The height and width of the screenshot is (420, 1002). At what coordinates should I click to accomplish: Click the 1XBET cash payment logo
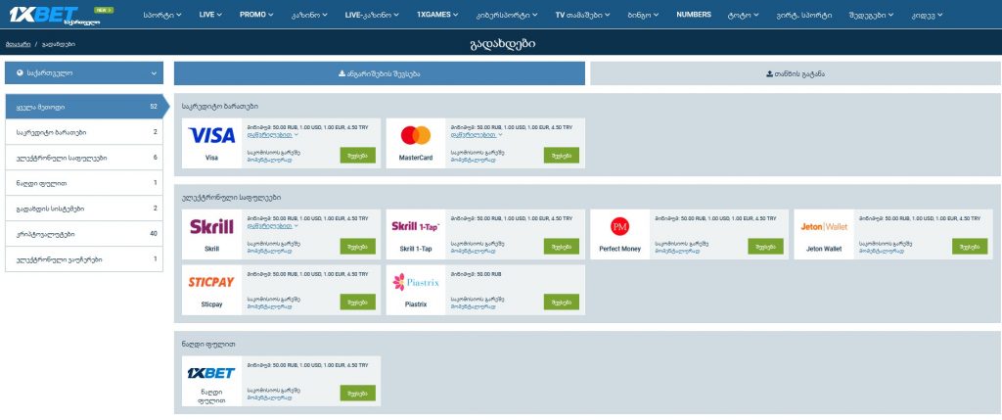coord(211,373)
